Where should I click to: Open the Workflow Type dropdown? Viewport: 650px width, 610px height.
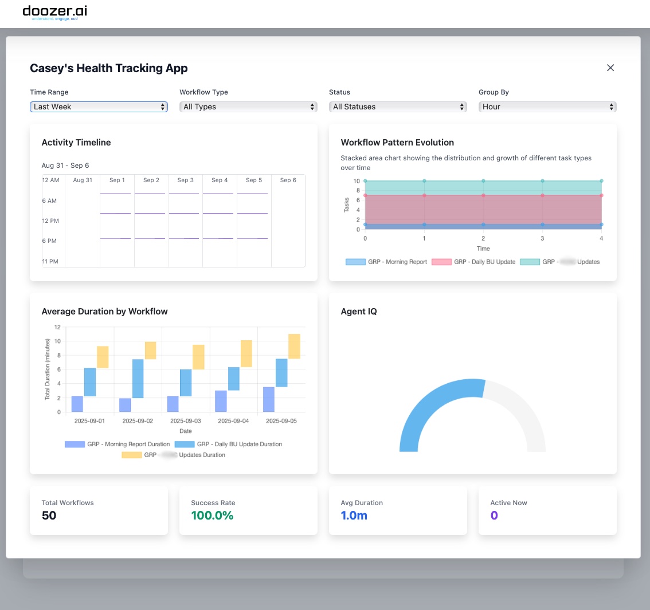pos(248,107)
